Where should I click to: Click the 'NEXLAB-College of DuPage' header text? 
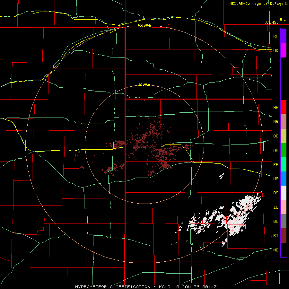coord(256,4)
